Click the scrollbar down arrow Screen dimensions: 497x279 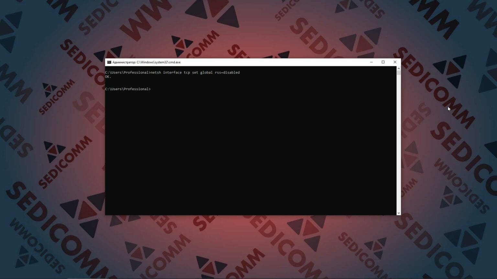pos(398,212)
